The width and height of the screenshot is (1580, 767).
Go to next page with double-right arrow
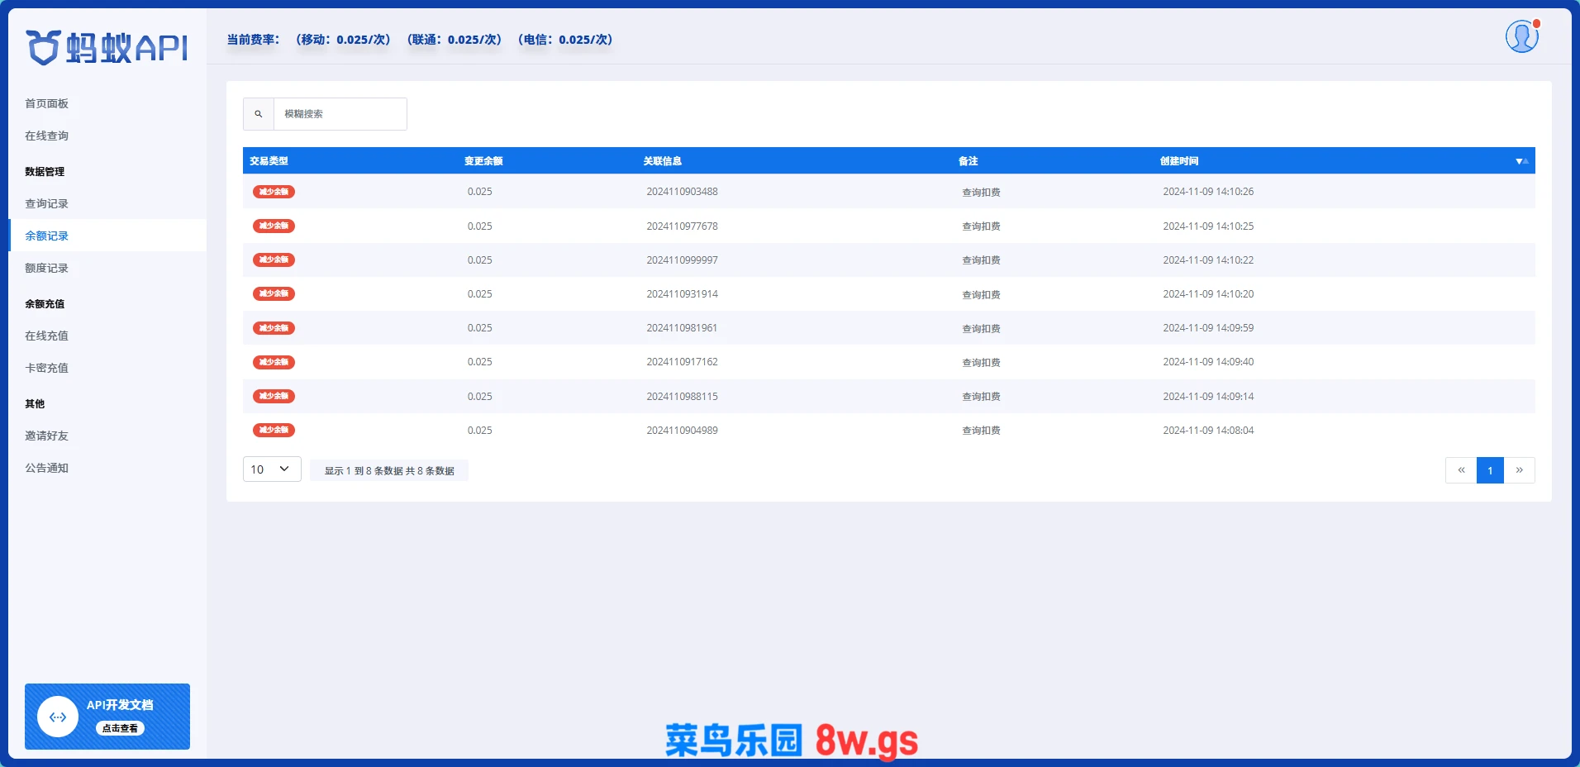coord(1519,470)
